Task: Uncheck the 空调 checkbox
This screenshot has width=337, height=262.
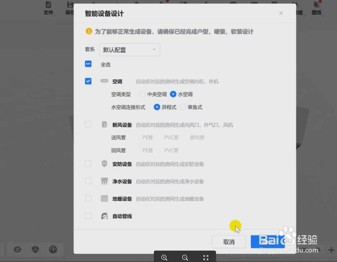Action: [x=88, y=81]
